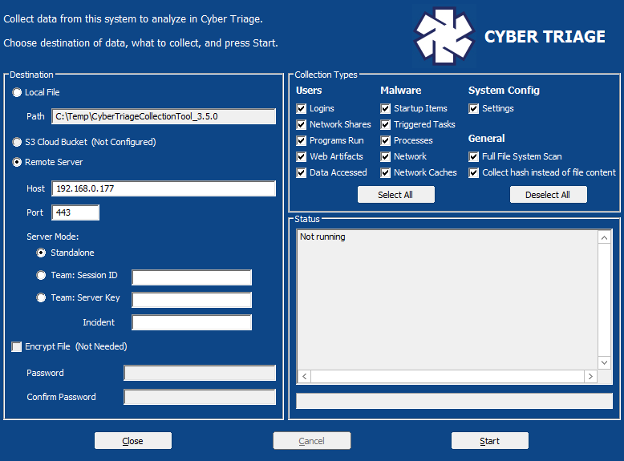
Task: Enable the Encrypt File checkbox
Action: [17, 347]
